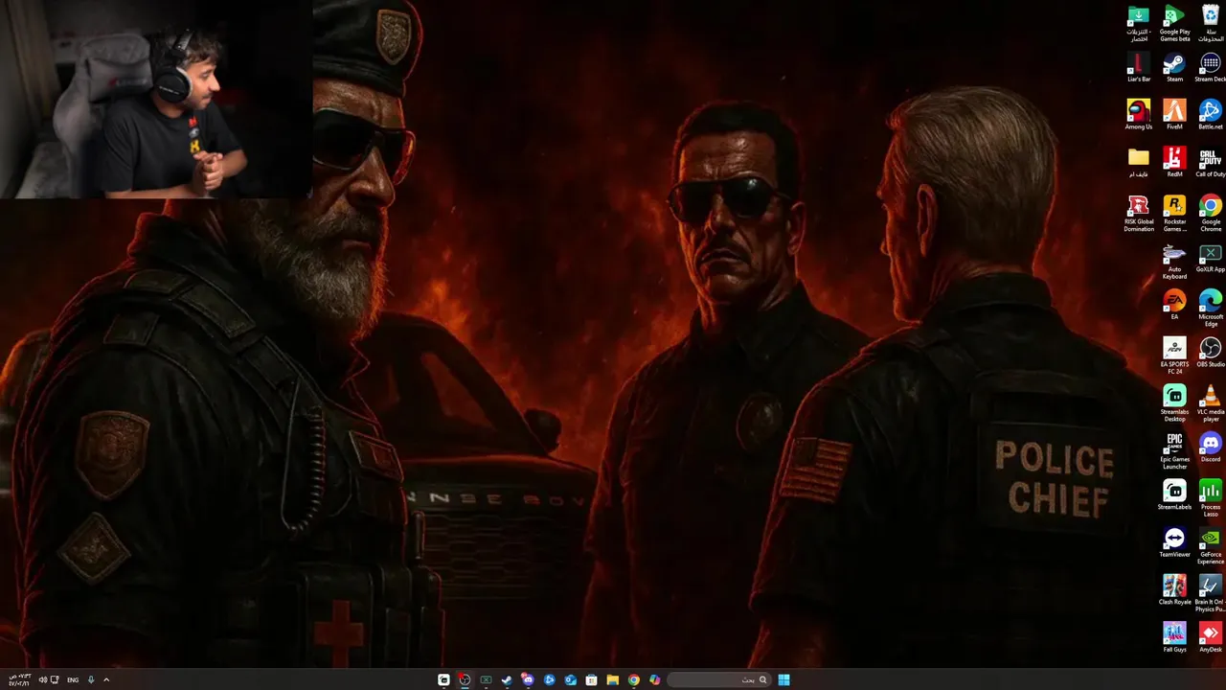Click the taskbar search box

pyautogui.click(x=718, y=679)
